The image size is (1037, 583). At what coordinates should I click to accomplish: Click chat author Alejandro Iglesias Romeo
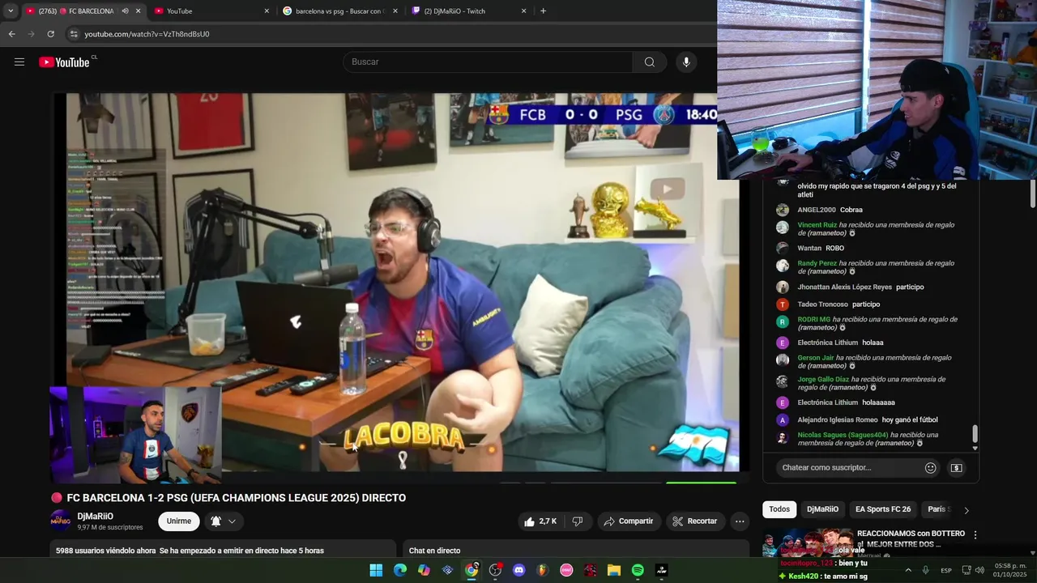(838, 419)
